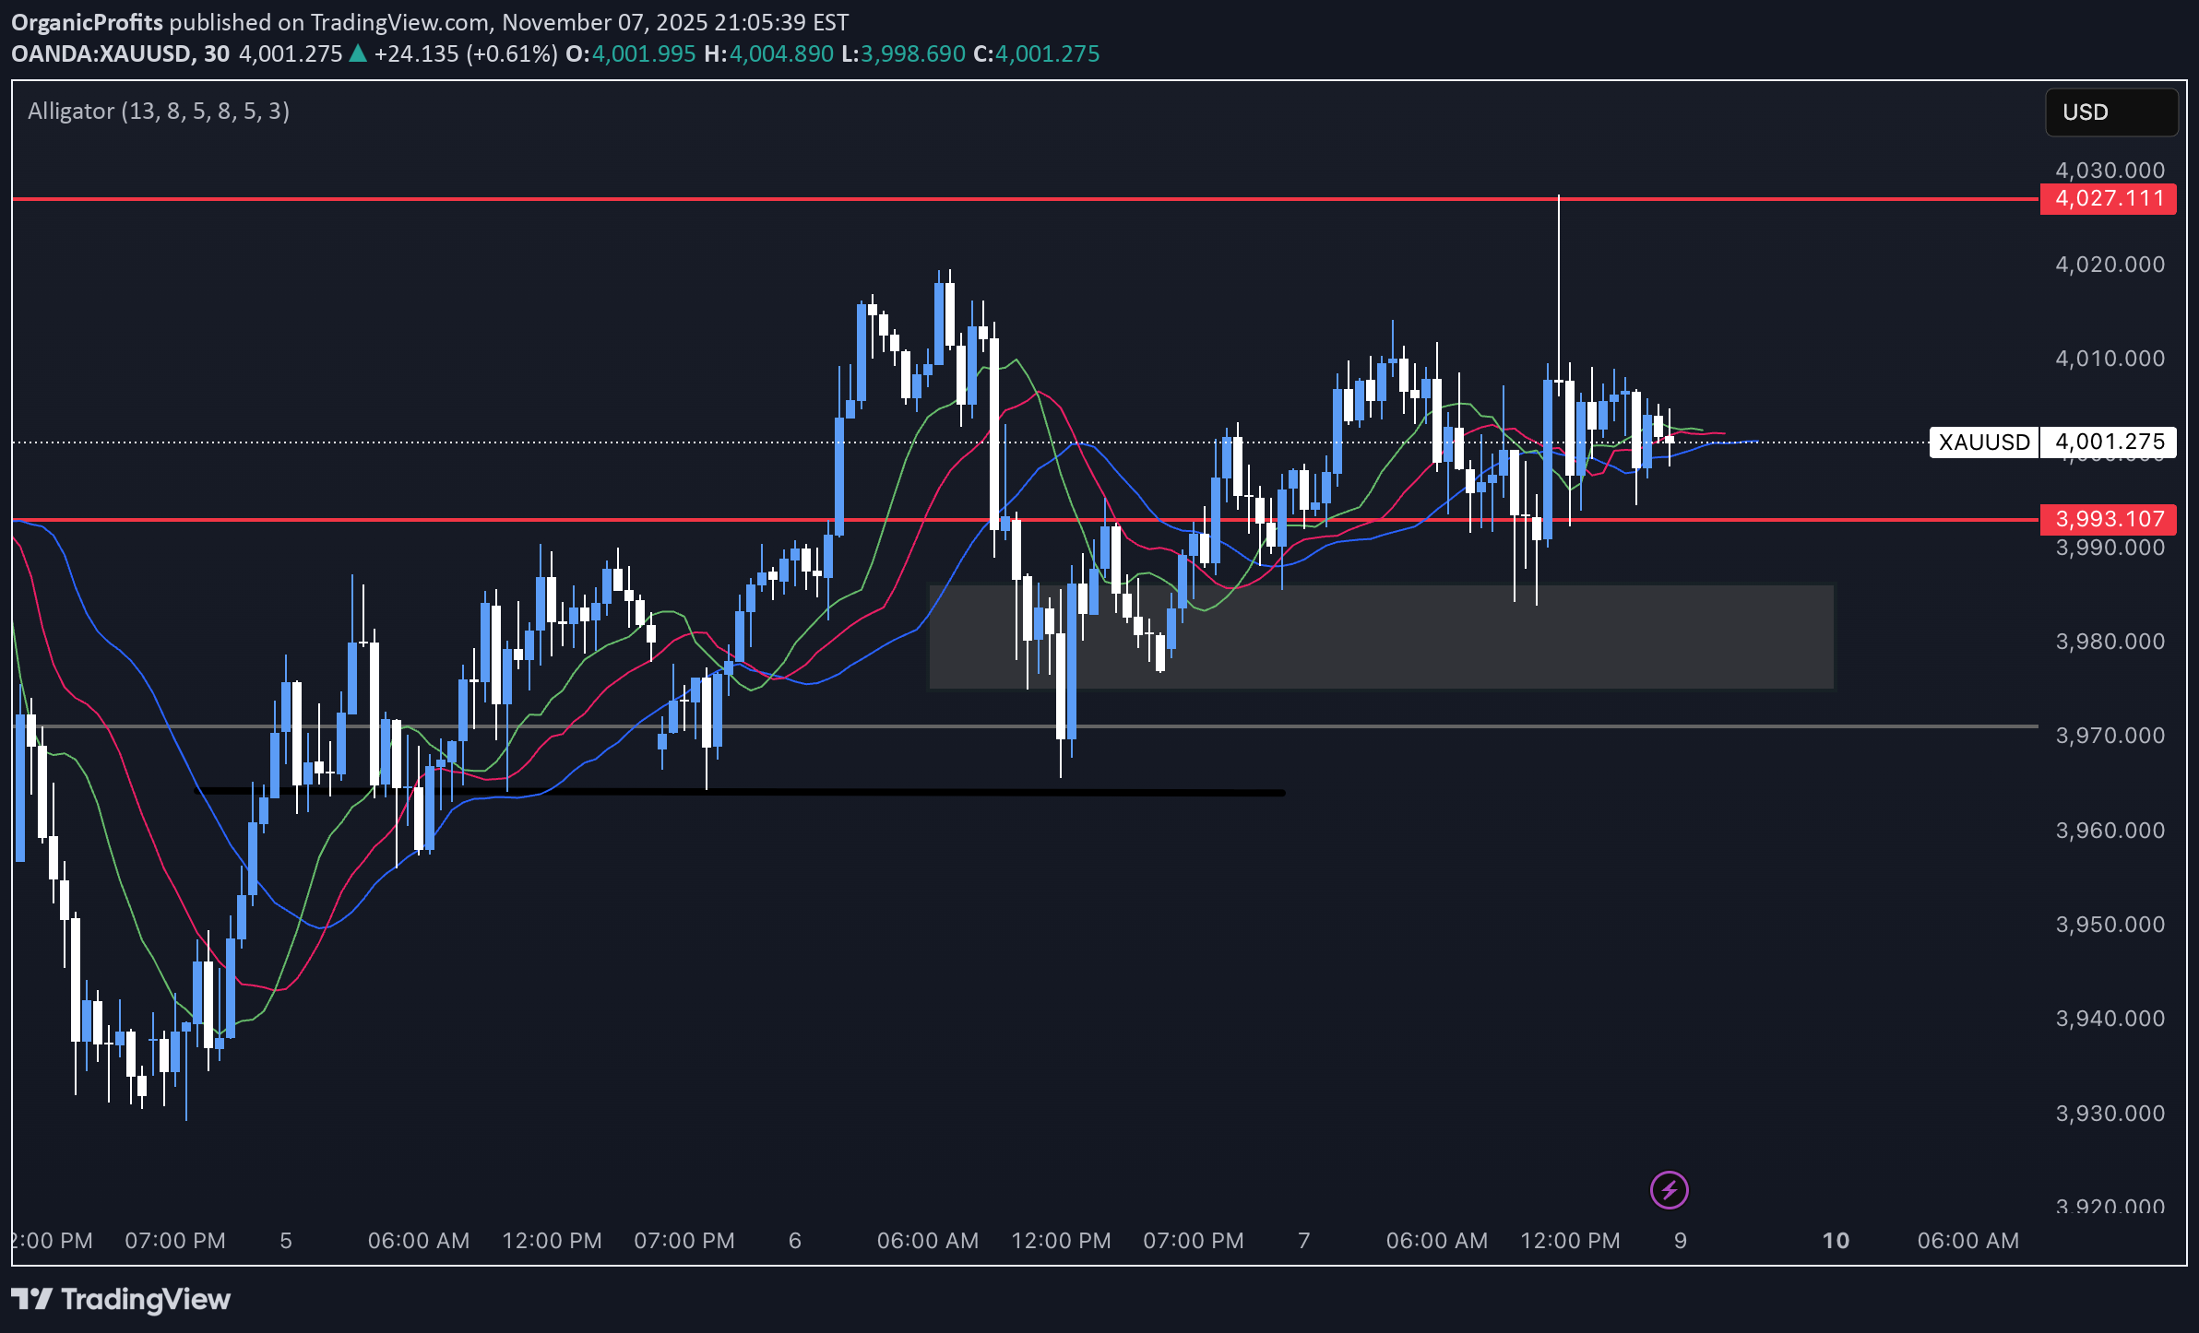The height and width of the screenshot is (1333, 2199).
Task: Click the TradingView logo at bottom left
Action: pos(121,1299)
